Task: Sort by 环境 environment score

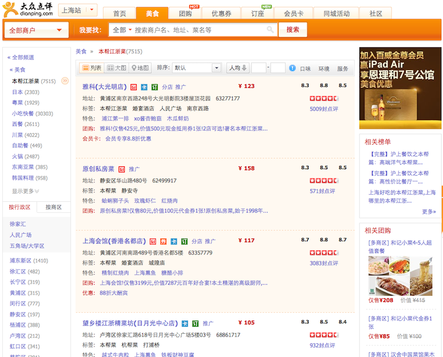Action: coord(324,69)
